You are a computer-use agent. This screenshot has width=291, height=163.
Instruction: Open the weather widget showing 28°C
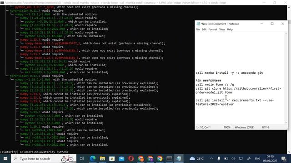click(x=196, y=158)
